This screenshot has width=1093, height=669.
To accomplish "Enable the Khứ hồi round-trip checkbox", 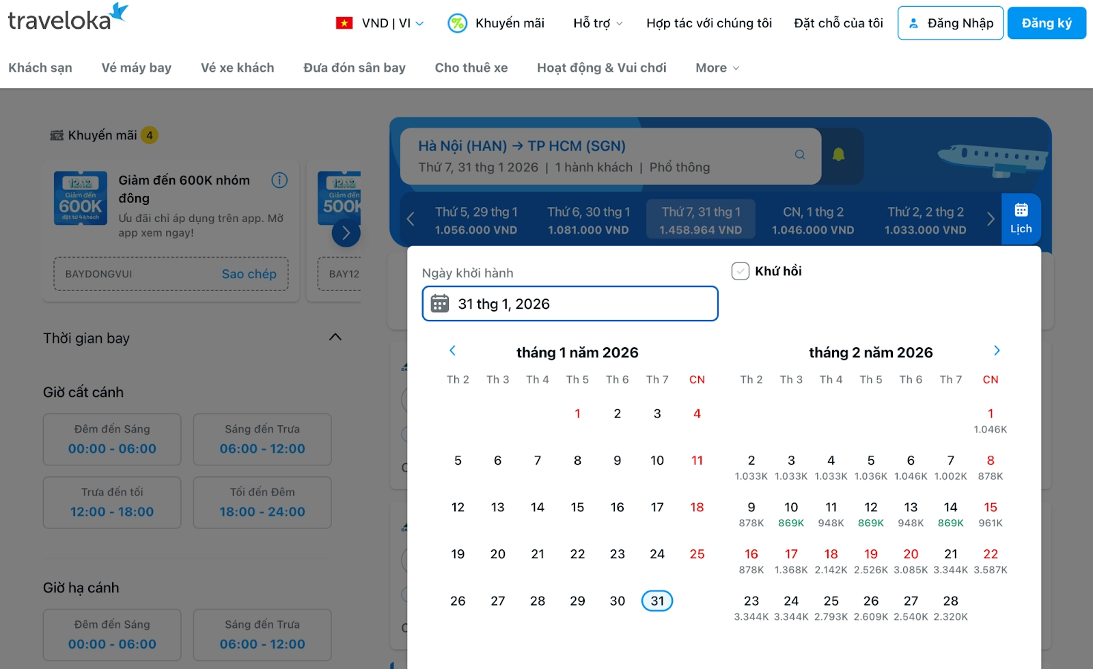I will (741, 271).
